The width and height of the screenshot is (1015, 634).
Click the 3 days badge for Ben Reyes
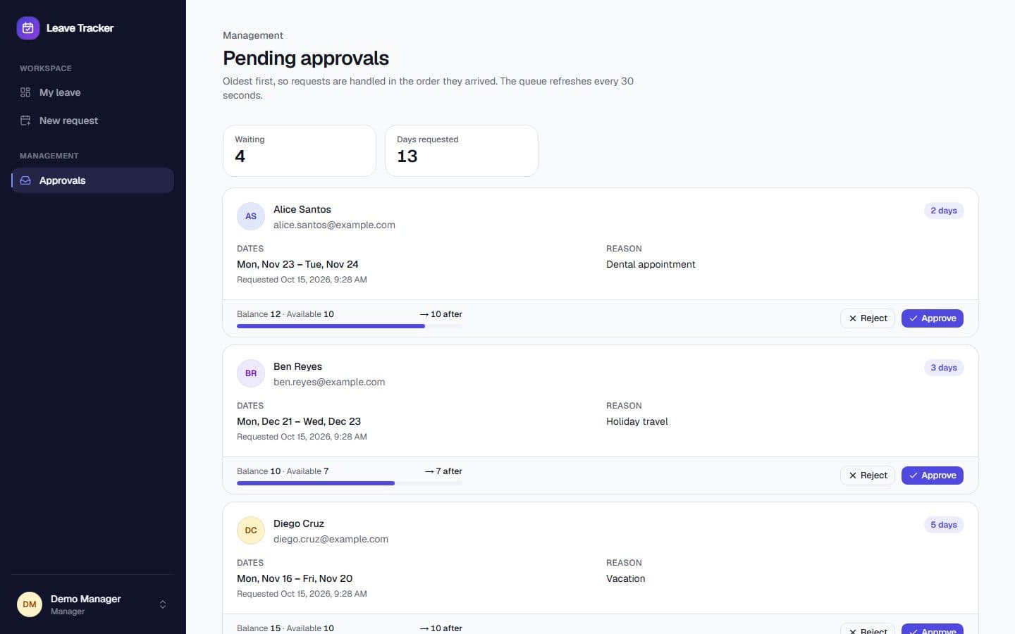(944, 368)
